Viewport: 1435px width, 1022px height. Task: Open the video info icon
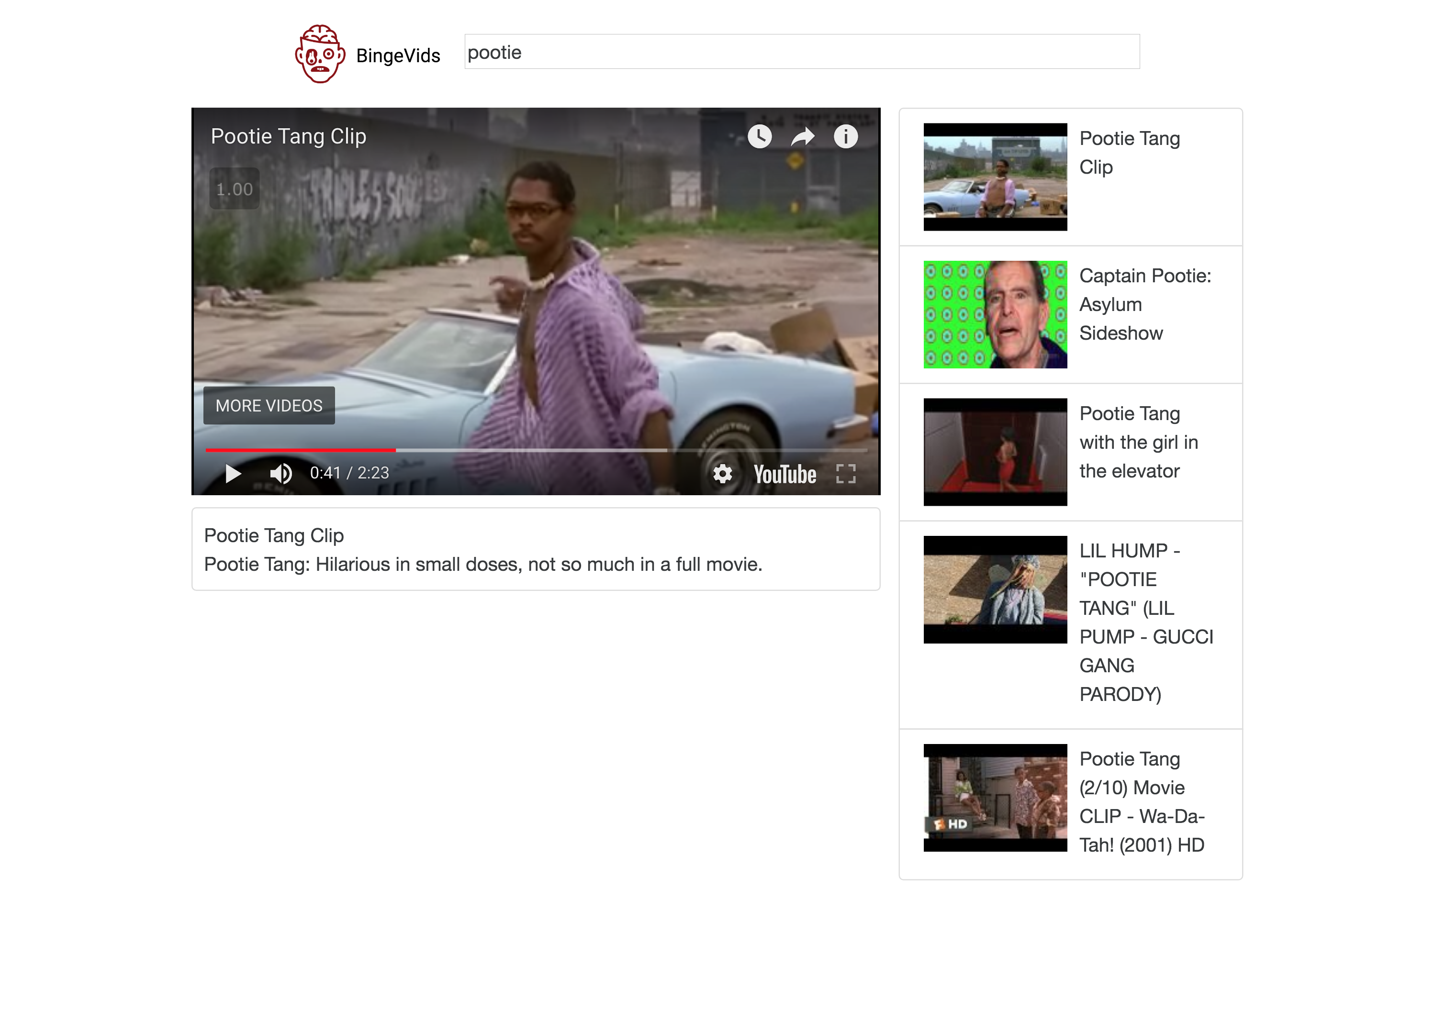[845, 136]
